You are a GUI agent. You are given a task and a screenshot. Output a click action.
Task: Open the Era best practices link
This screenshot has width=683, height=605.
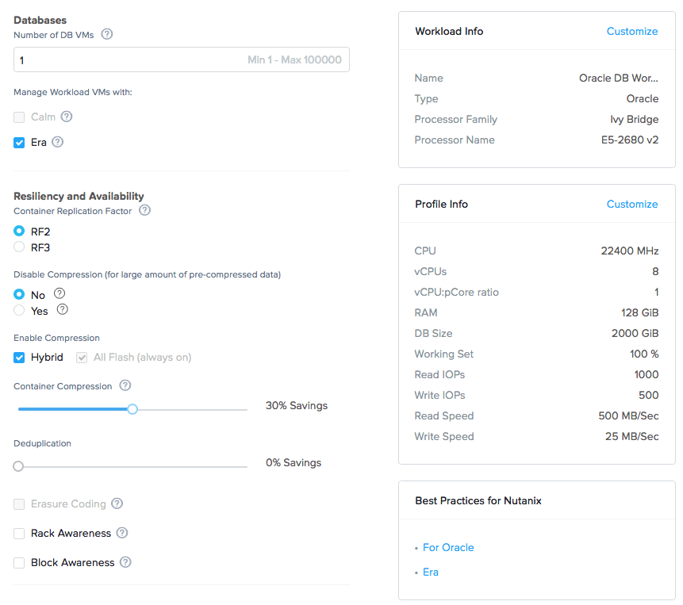(430, 572)
